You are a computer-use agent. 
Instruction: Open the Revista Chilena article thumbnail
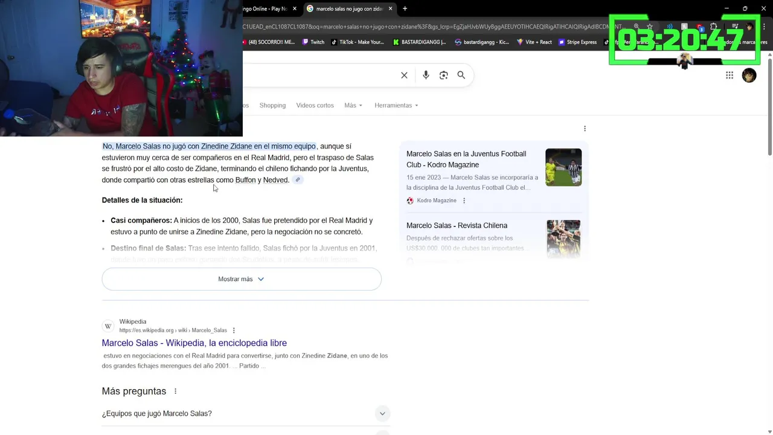[563, 239]
